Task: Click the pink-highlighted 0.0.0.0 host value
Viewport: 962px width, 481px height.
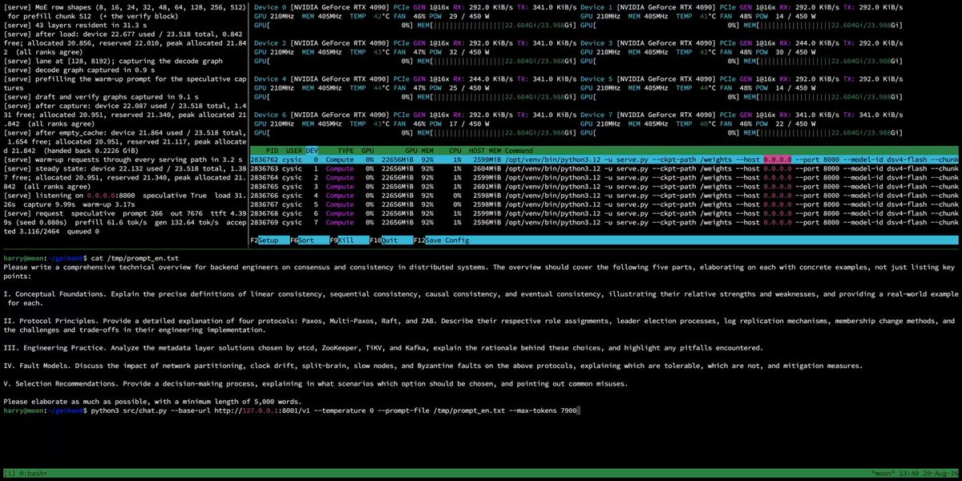Action: tap(778, 160)
